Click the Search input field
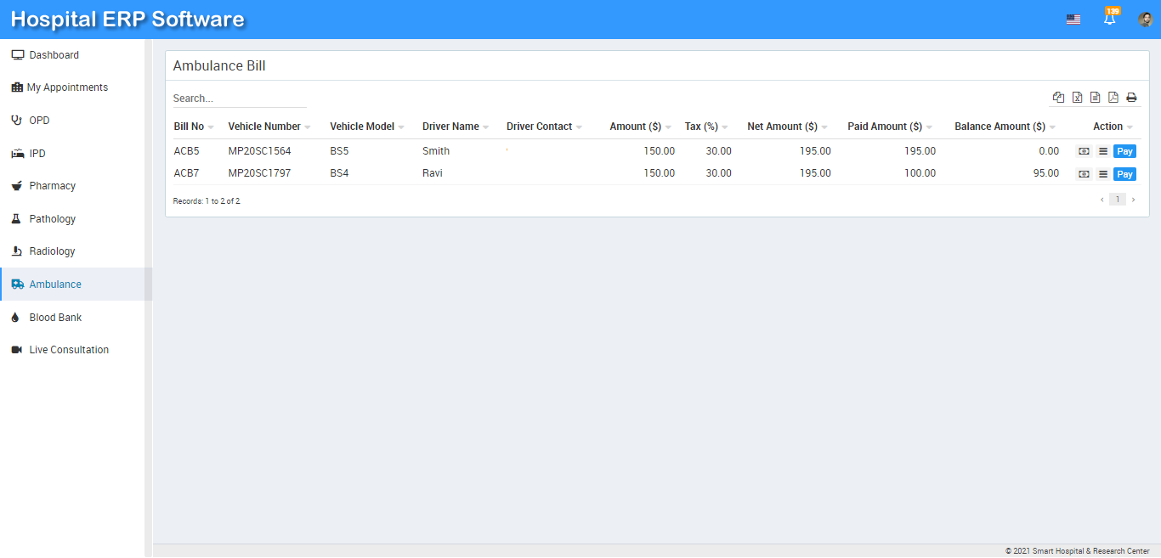 [x=239, y=99]
